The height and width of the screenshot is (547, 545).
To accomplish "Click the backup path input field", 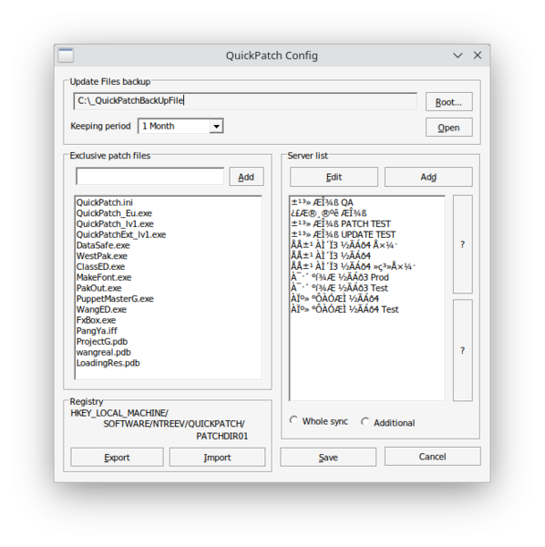I will point(245,101).
